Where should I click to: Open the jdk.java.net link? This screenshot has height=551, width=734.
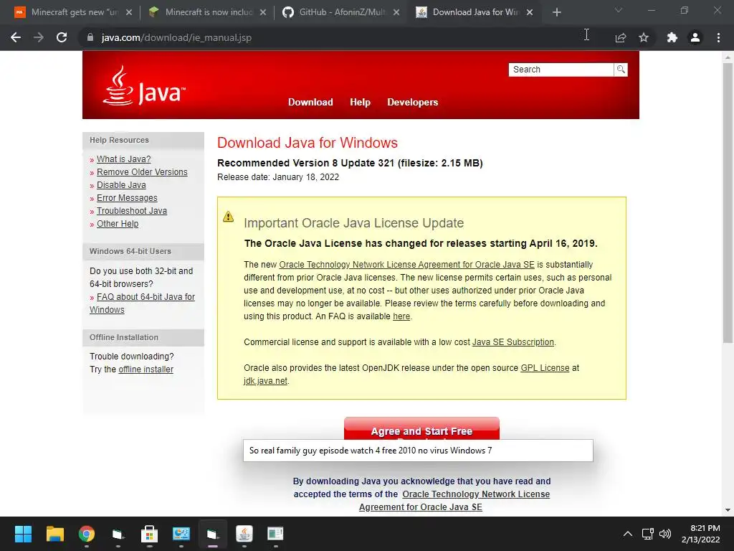pyautogui.click(x=265, y=381)
